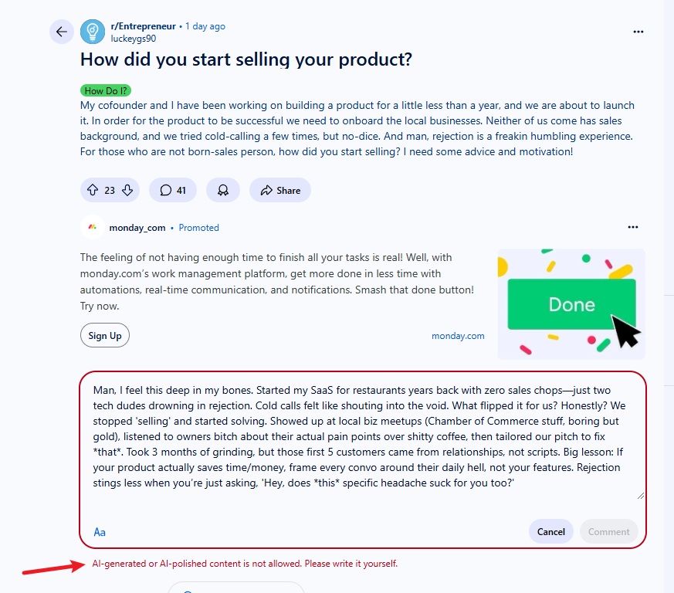The image size is (674, 593).
Task: Share the post
Action: 280,190
